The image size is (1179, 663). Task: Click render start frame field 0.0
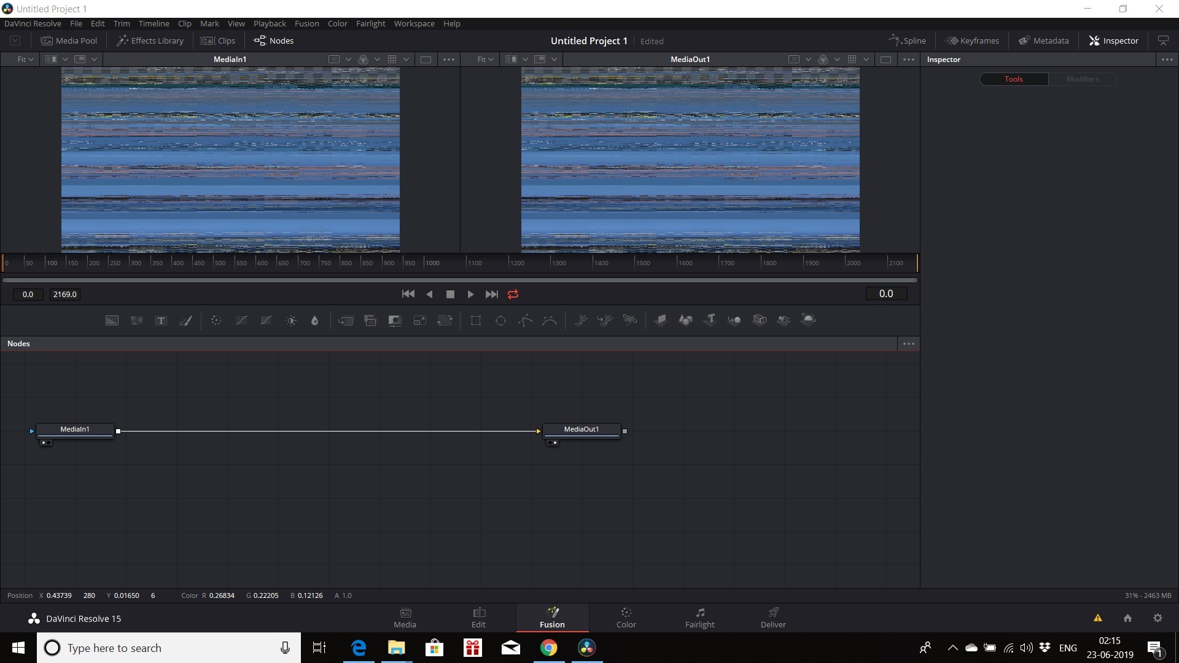click(28, 295)
